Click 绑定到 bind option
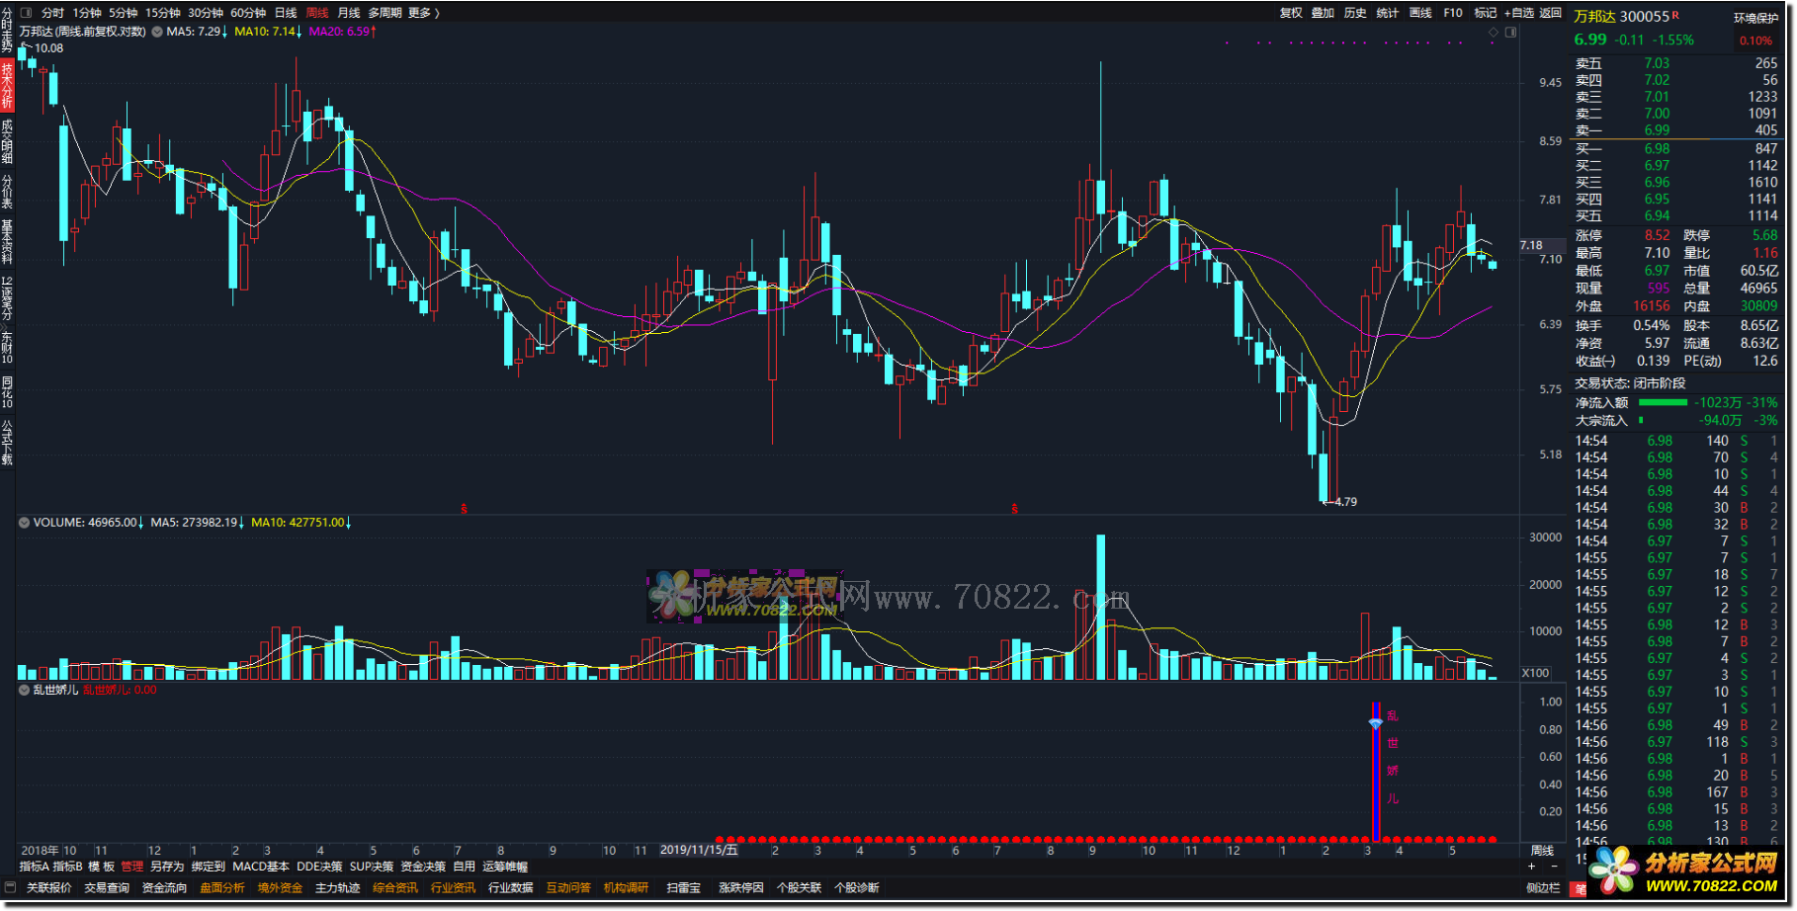Viewport: 1797px width, 911px height. point(209,867)
